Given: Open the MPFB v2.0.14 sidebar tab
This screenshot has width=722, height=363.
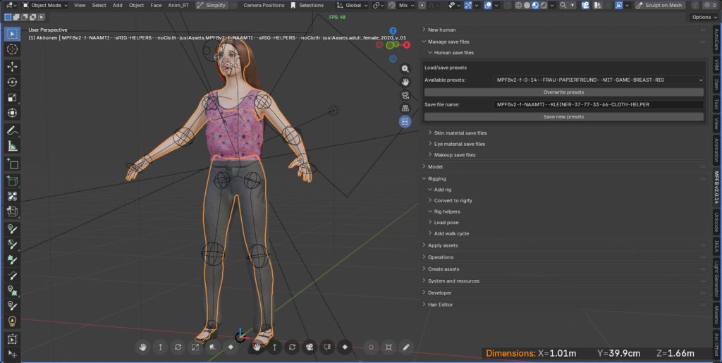Looking at the screenshot, I should coord(716,188).
